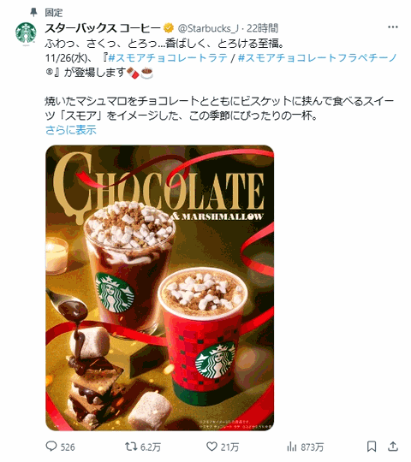The image size is (411, 462).
Task: View post analytics bar chart icon
Action: [291, 447]
